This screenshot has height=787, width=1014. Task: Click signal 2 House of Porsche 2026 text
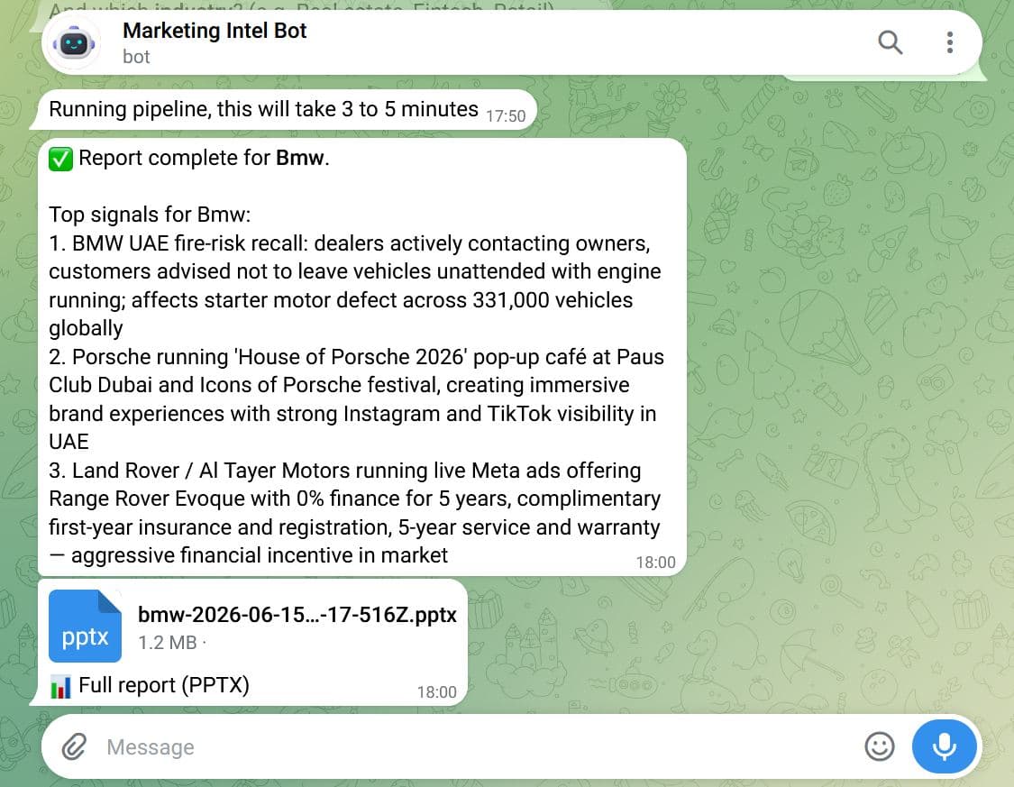coord(356,399)
